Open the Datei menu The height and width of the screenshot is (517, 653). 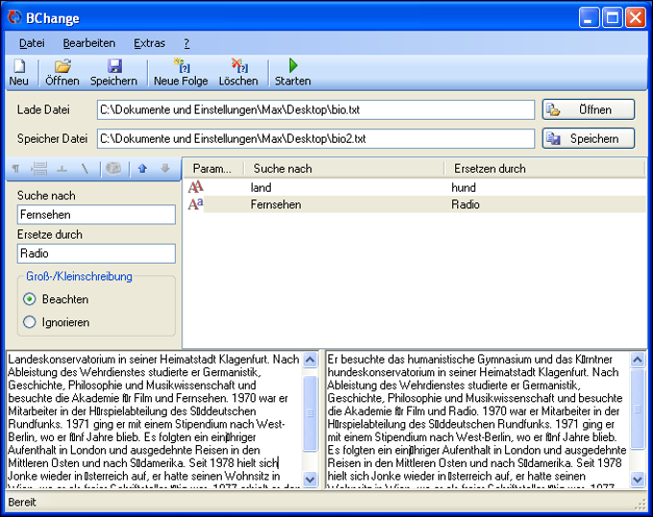[32, 43]
